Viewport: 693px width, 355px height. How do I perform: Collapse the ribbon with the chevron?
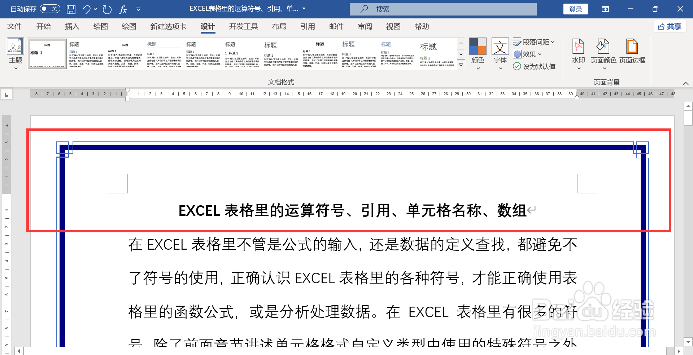pos(686,83)
